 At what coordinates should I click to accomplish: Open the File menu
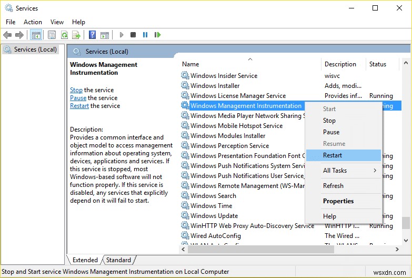11,22
